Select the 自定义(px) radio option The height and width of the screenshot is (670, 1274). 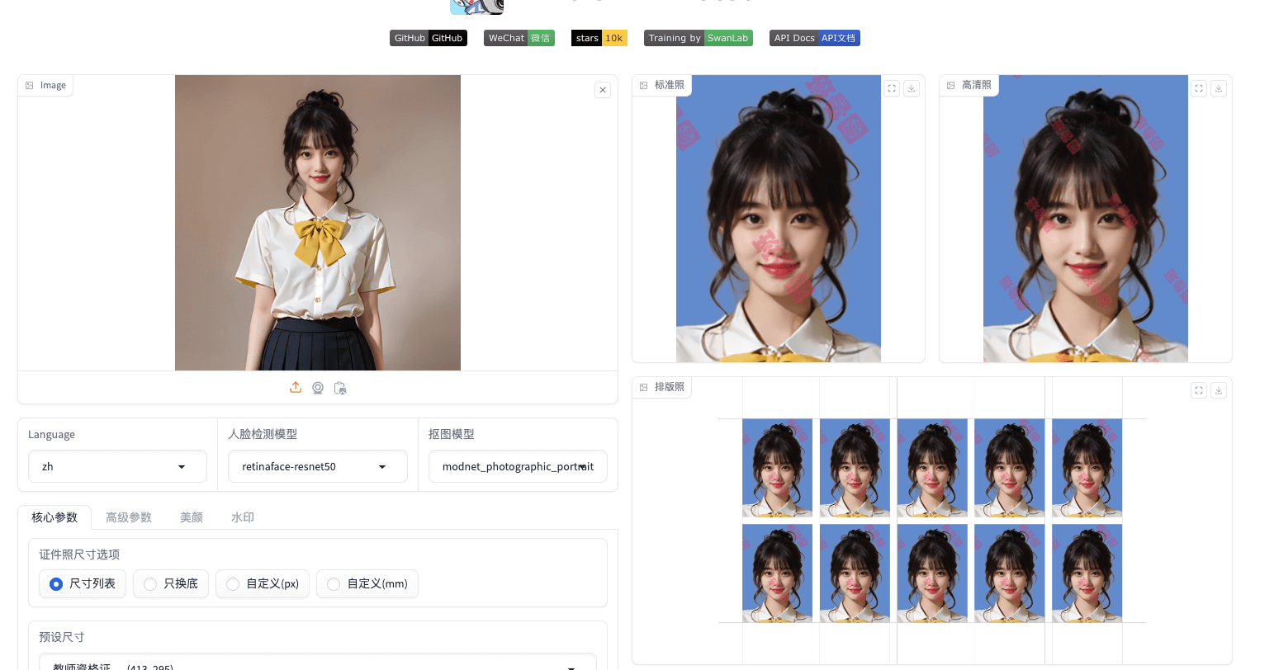(x=263, y=583)
